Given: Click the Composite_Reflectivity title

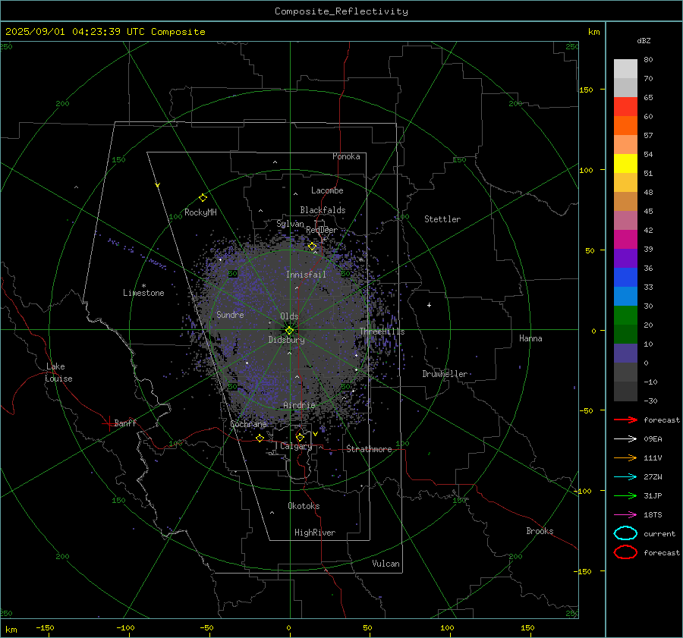Looking at the screenshot, I should pyautogui.click(x=341, y=11).
